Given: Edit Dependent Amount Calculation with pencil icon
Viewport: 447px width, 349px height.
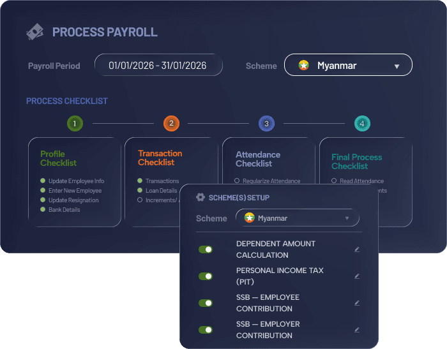Looking at the screenshot, I should tap(357, 249).
